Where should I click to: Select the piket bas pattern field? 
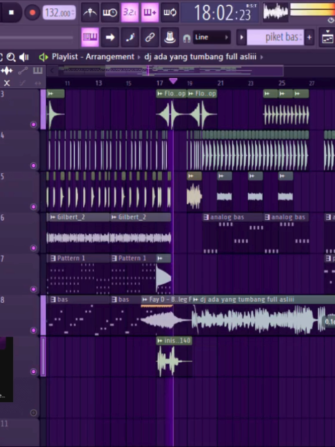(275, 37)
